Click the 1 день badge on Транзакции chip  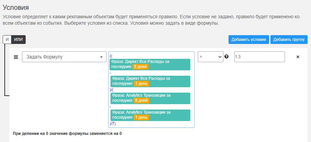coord(141,117)
